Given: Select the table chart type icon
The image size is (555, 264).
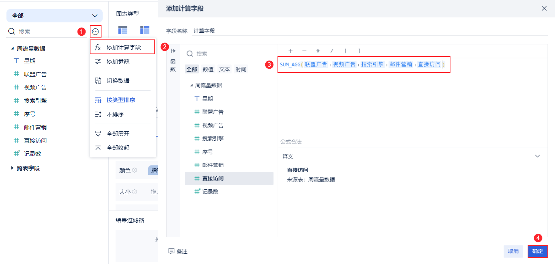Looking at the screenshot, I should 123,30.
